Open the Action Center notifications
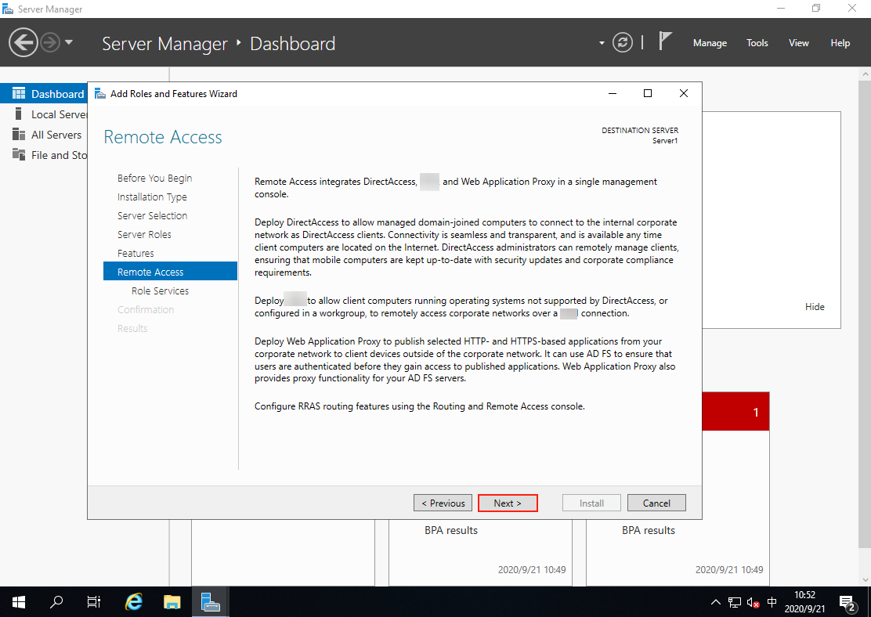 pyautogui.click(x=848, y=603)
